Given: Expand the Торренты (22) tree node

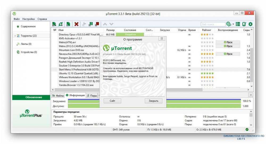Looking at the screenshot, I should (x=15, y=36).
